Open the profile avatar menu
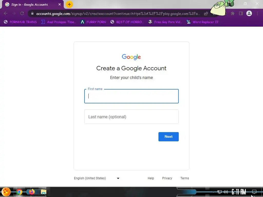The width and height of the screenshot is (263, 197). pos(249,13)
